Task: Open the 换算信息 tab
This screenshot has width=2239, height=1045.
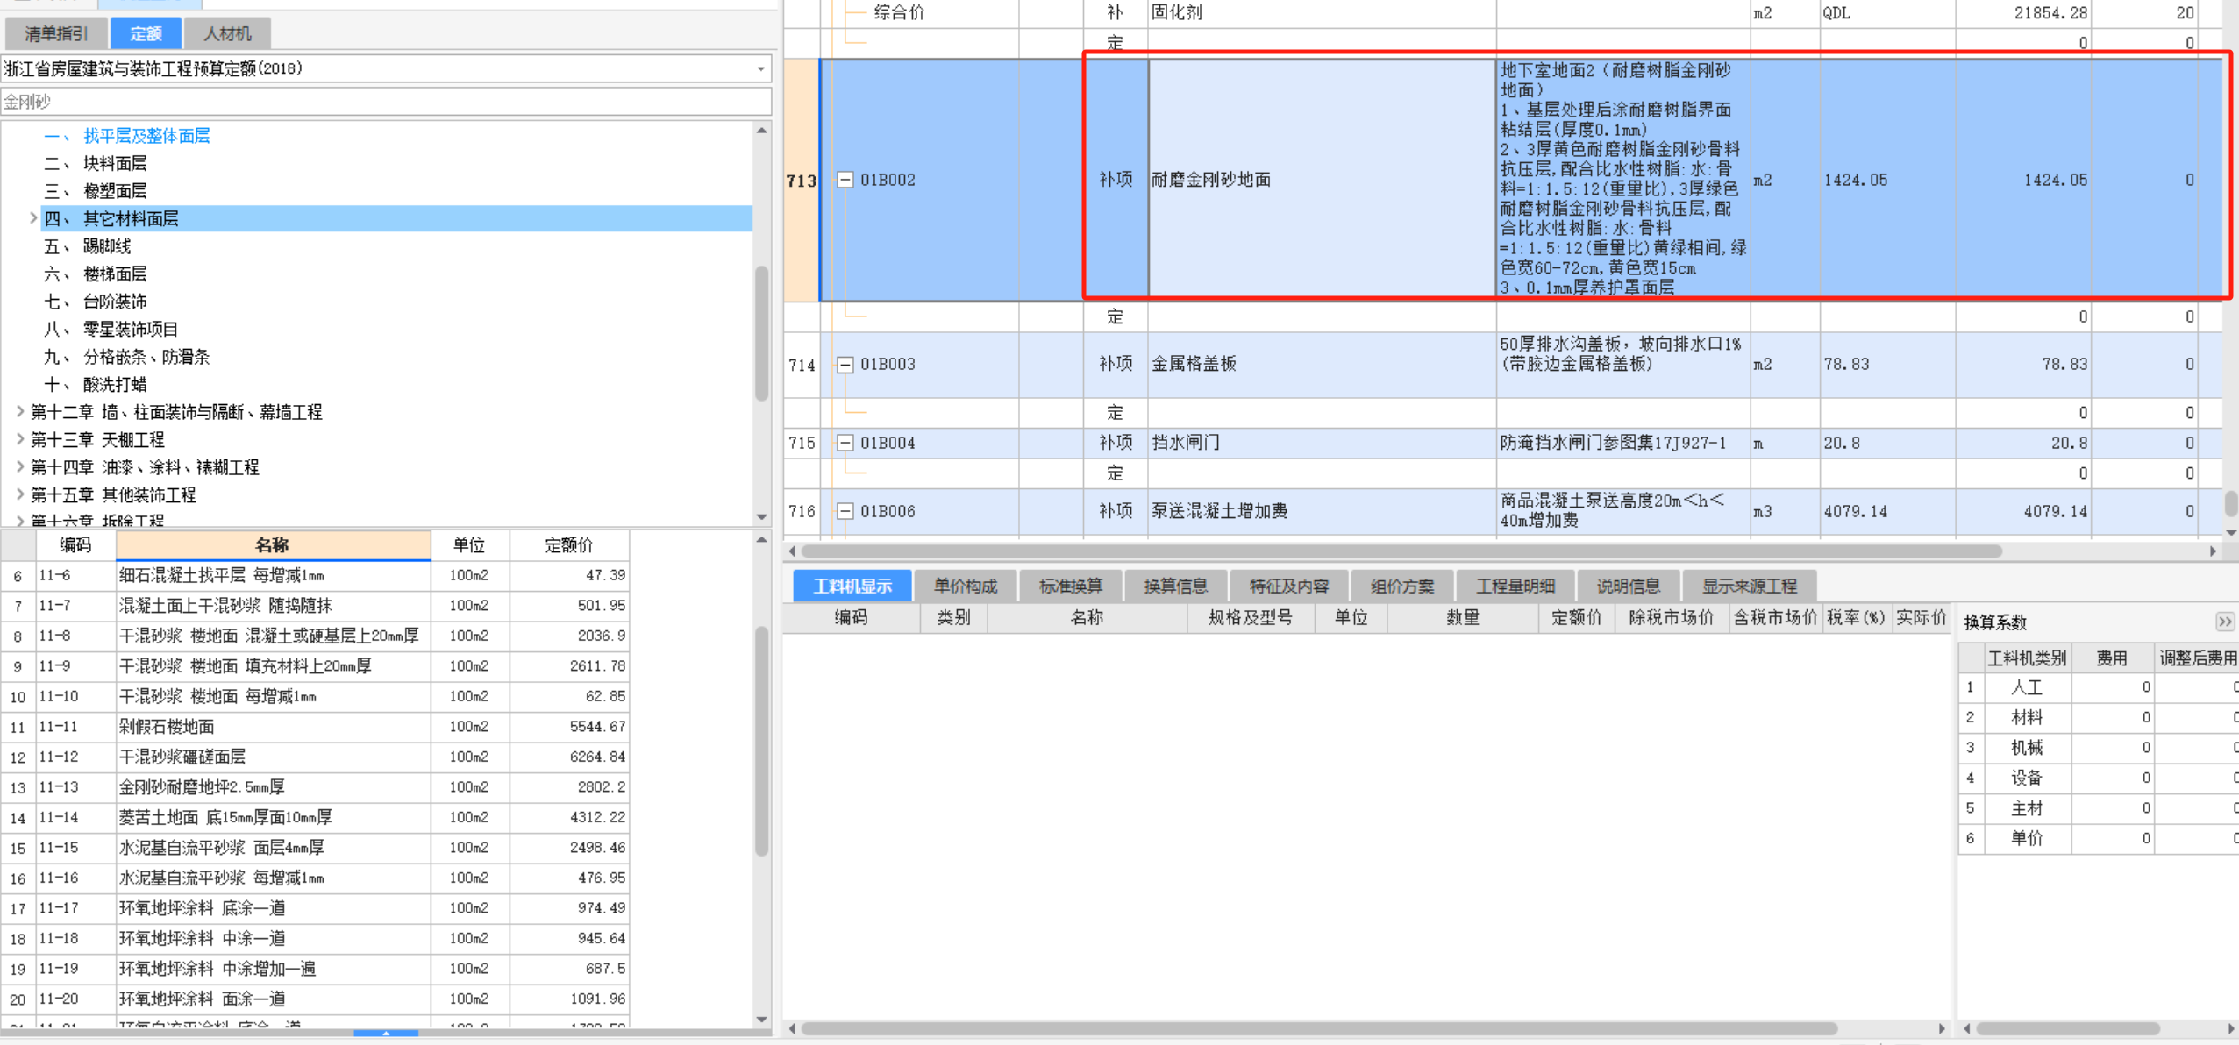Action: tap(1176, 586)
